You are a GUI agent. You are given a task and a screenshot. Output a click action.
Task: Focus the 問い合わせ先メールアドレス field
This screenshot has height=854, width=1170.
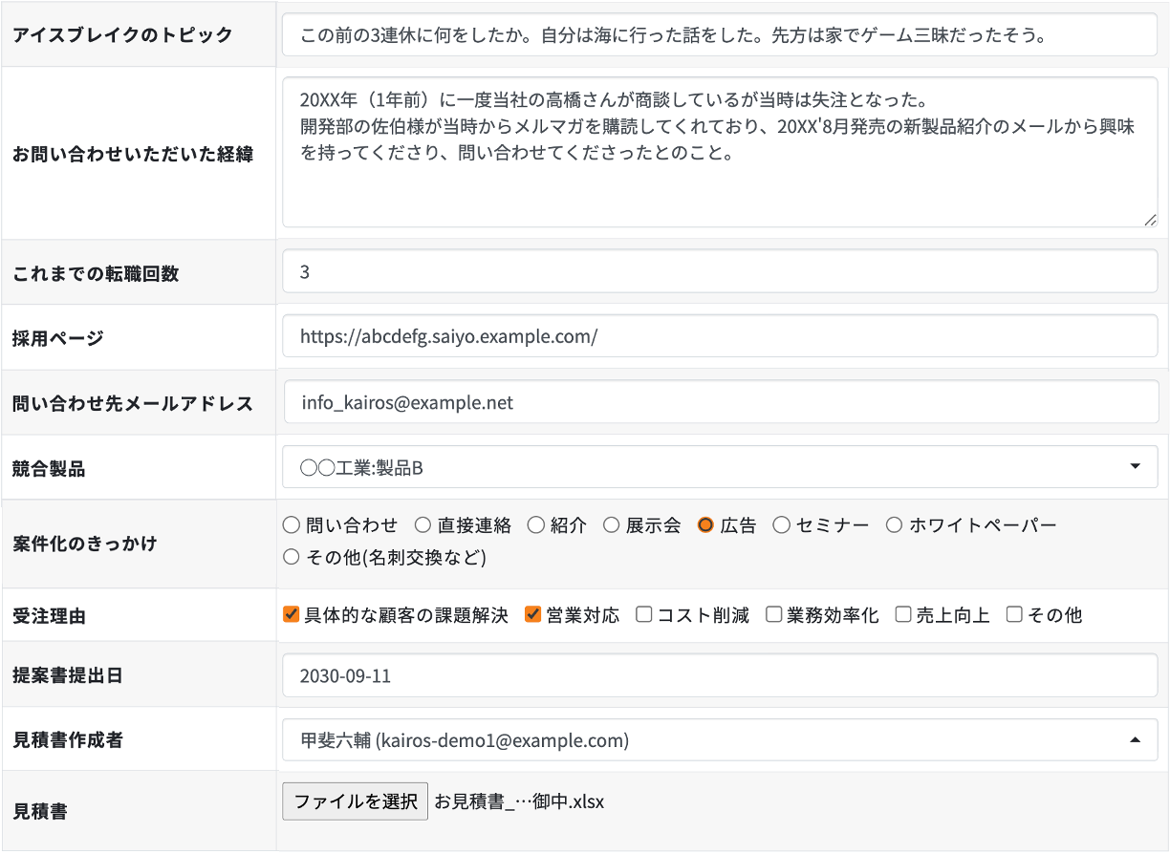[720, 403]
